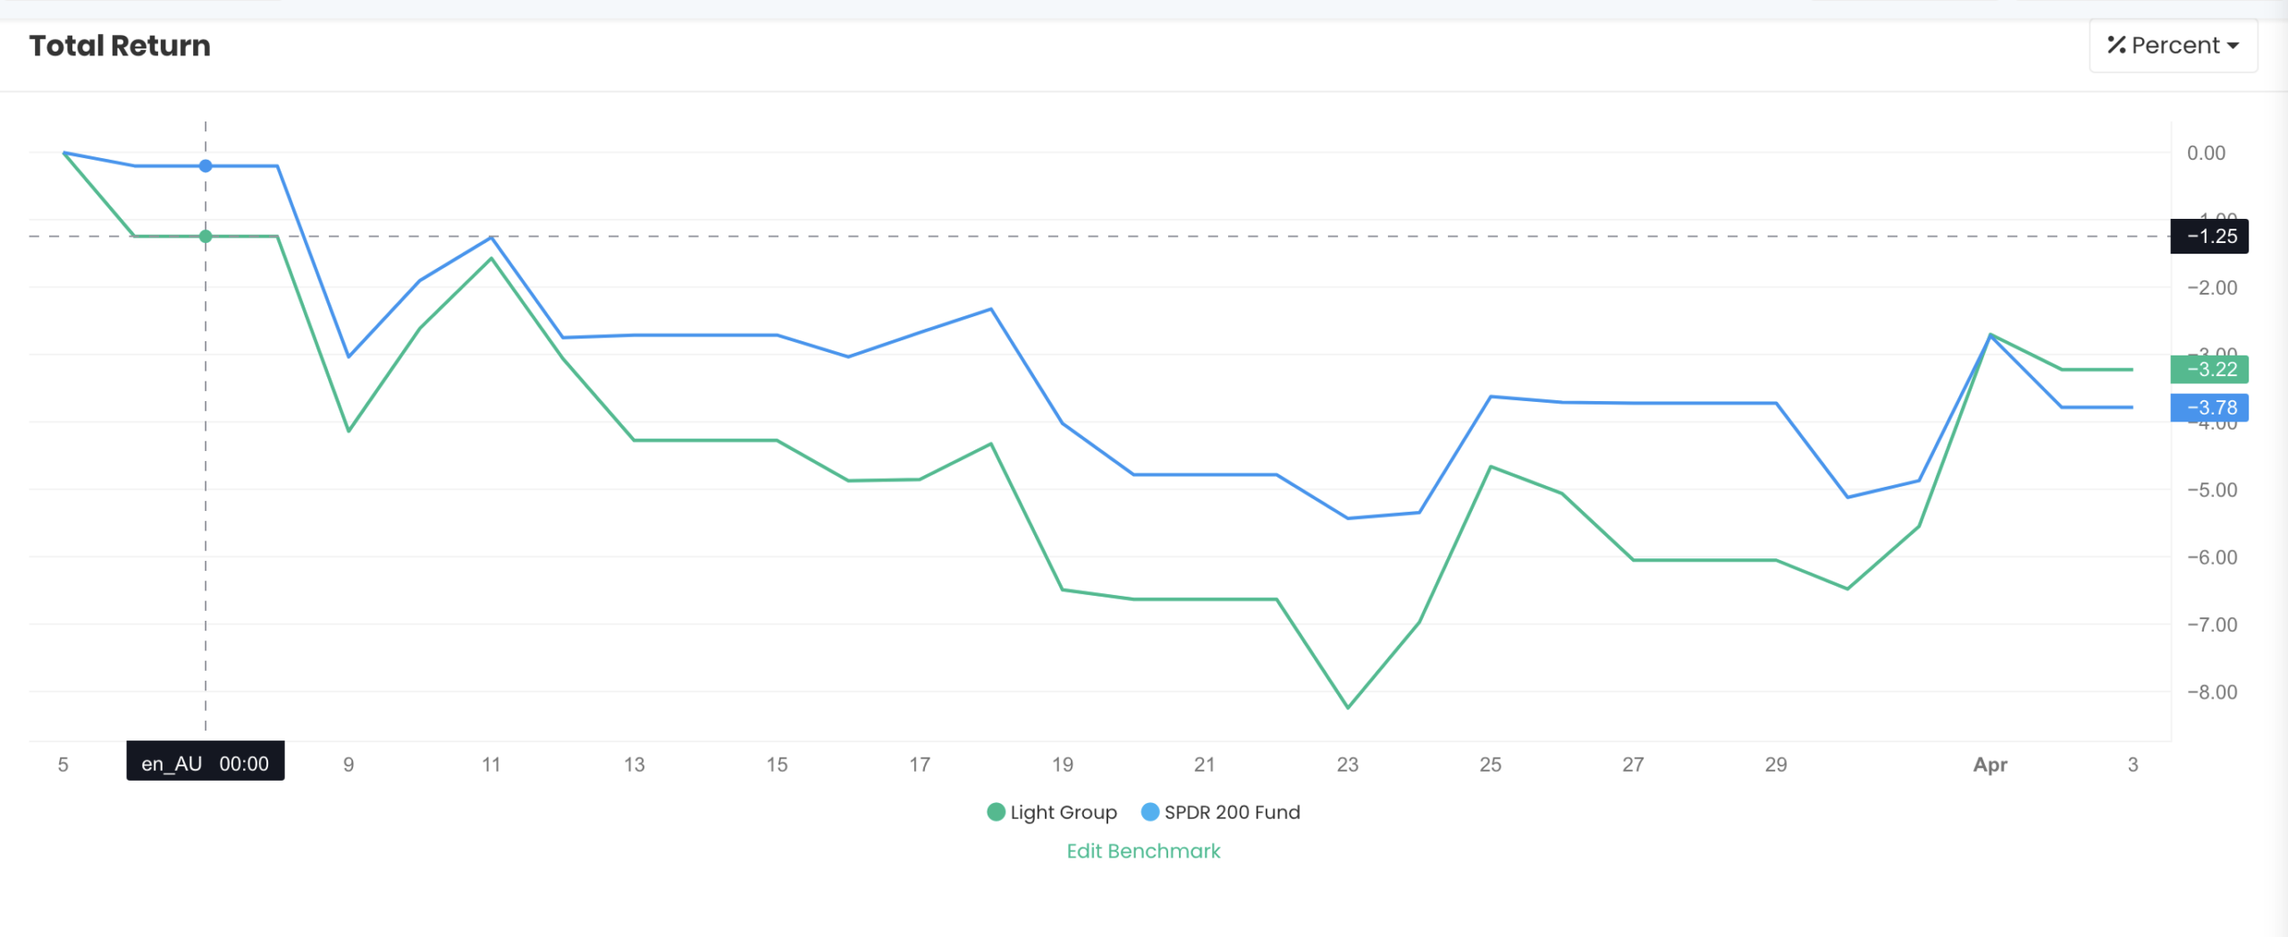
Task: Click the blue -3.78 value badge
Action: (x=2209, y=407)
